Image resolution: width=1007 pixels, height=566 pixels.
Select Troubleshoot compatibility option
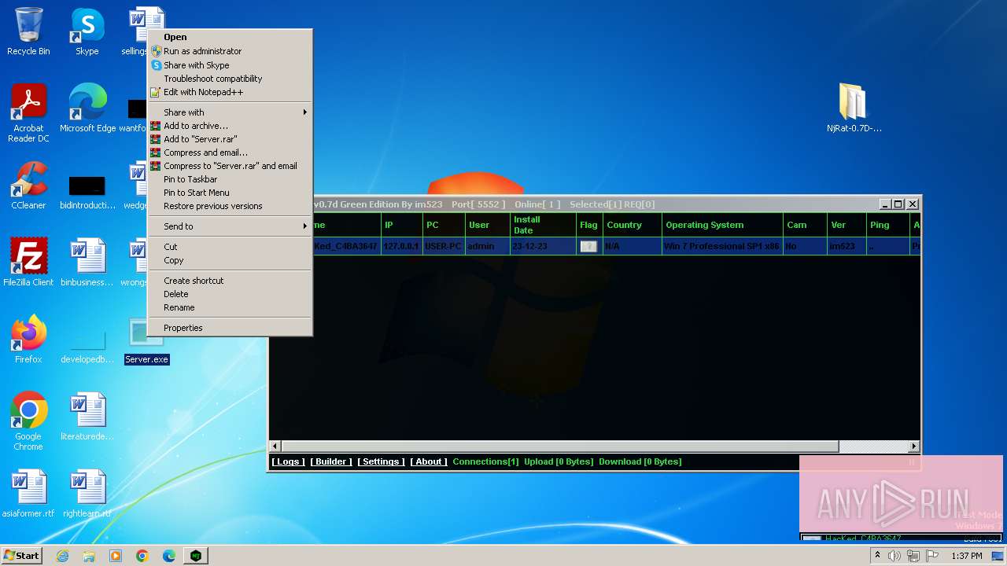pos(231,79)
